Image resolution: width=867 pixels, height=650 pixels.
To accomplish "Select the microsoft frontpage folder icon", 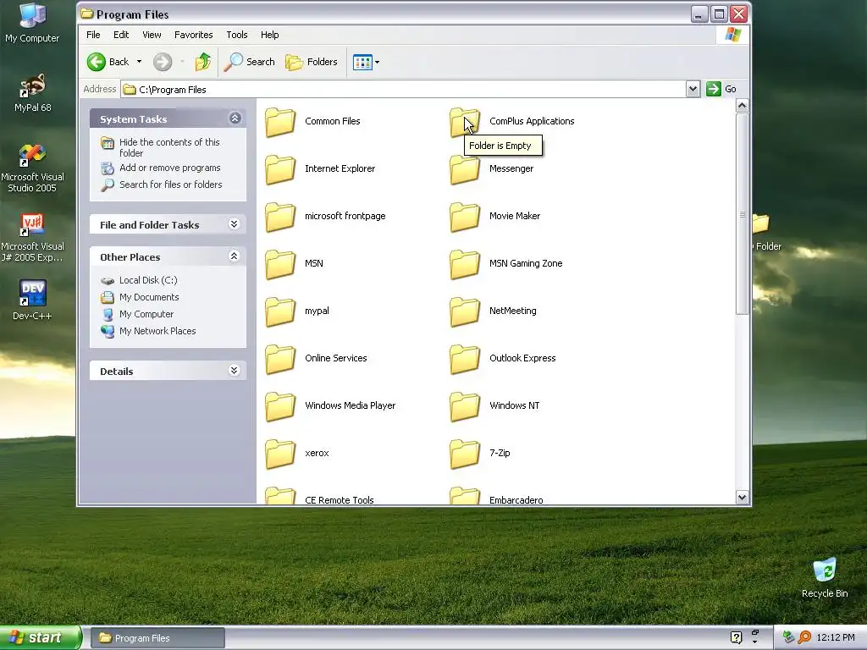I will [280, 217].
